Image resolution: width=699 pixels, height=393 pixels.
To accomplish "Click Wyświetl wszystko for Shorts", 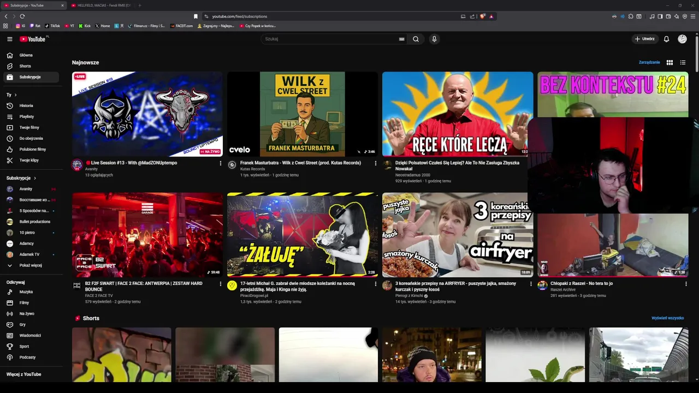I will pos(667,318).
